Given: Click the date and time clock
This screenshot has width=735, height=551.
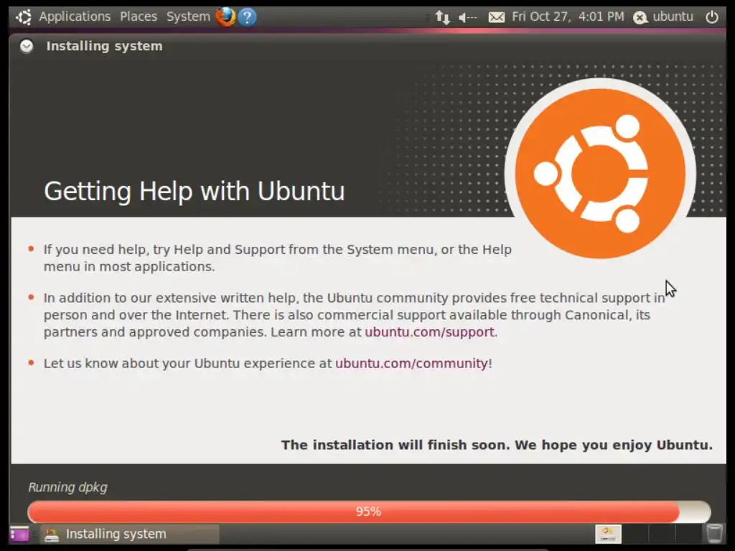Looking at the screenshot, I should tap(568, 17).
